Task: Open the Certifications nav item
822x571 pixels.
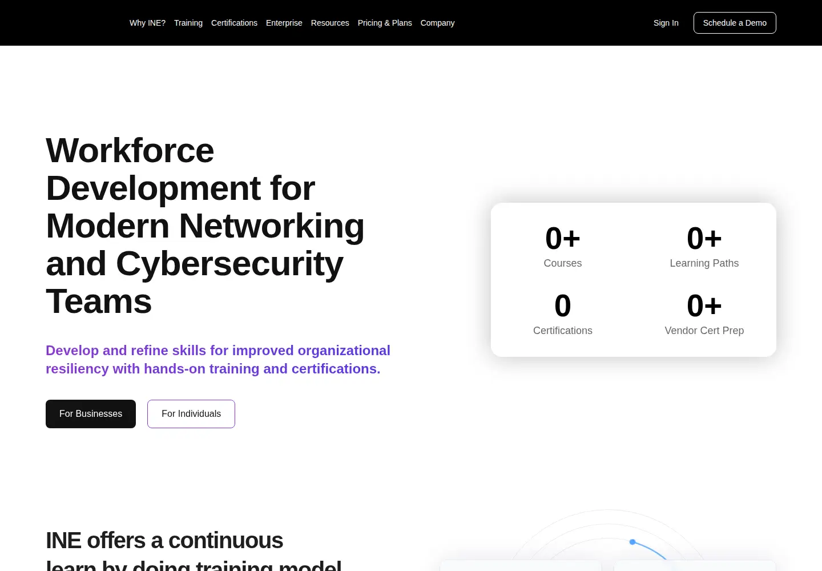Action: click(x=234, y=23)
